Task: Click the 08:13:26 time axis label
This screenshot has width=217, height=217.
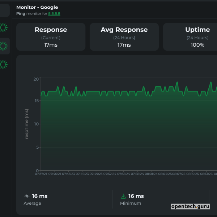Action: 207,174
